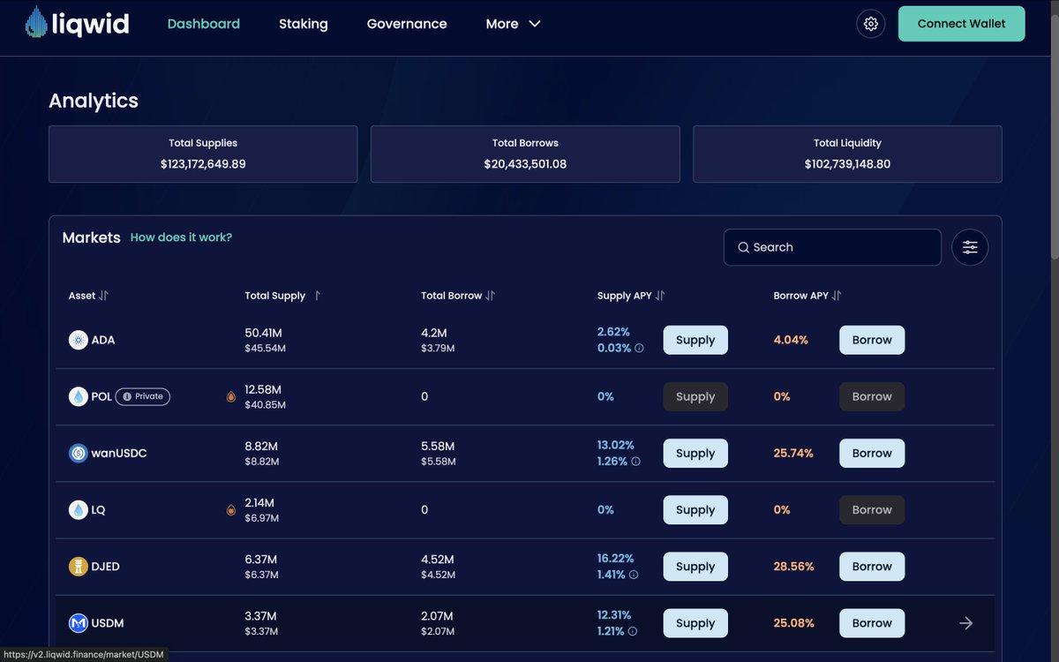Click the search magnifier icon

pyautogui.click(x=744, y=247)
